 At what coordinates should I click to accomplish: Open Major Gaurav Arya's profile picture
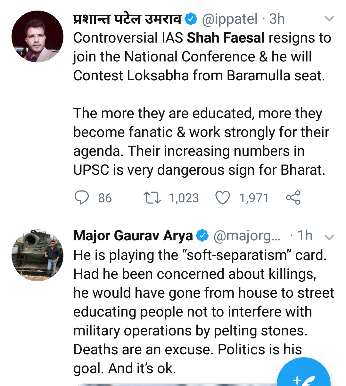coord(37,255)
